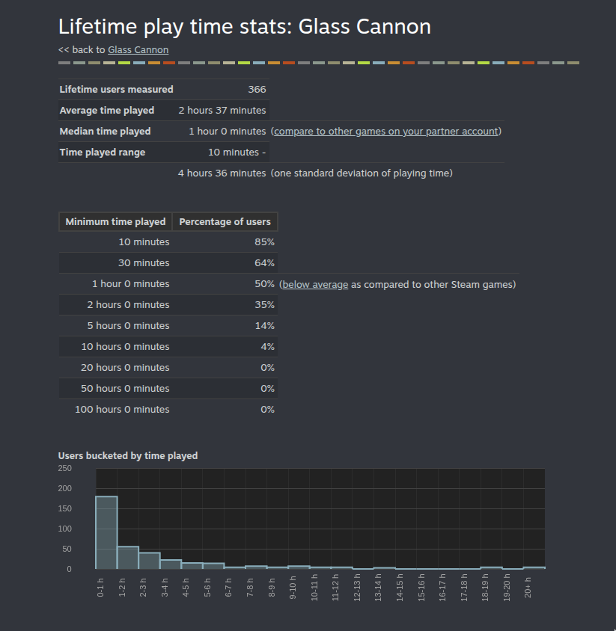Click the "Time played range" label
Image resolution: width=616 pixels, height=631 pixels.
point(103,152)
